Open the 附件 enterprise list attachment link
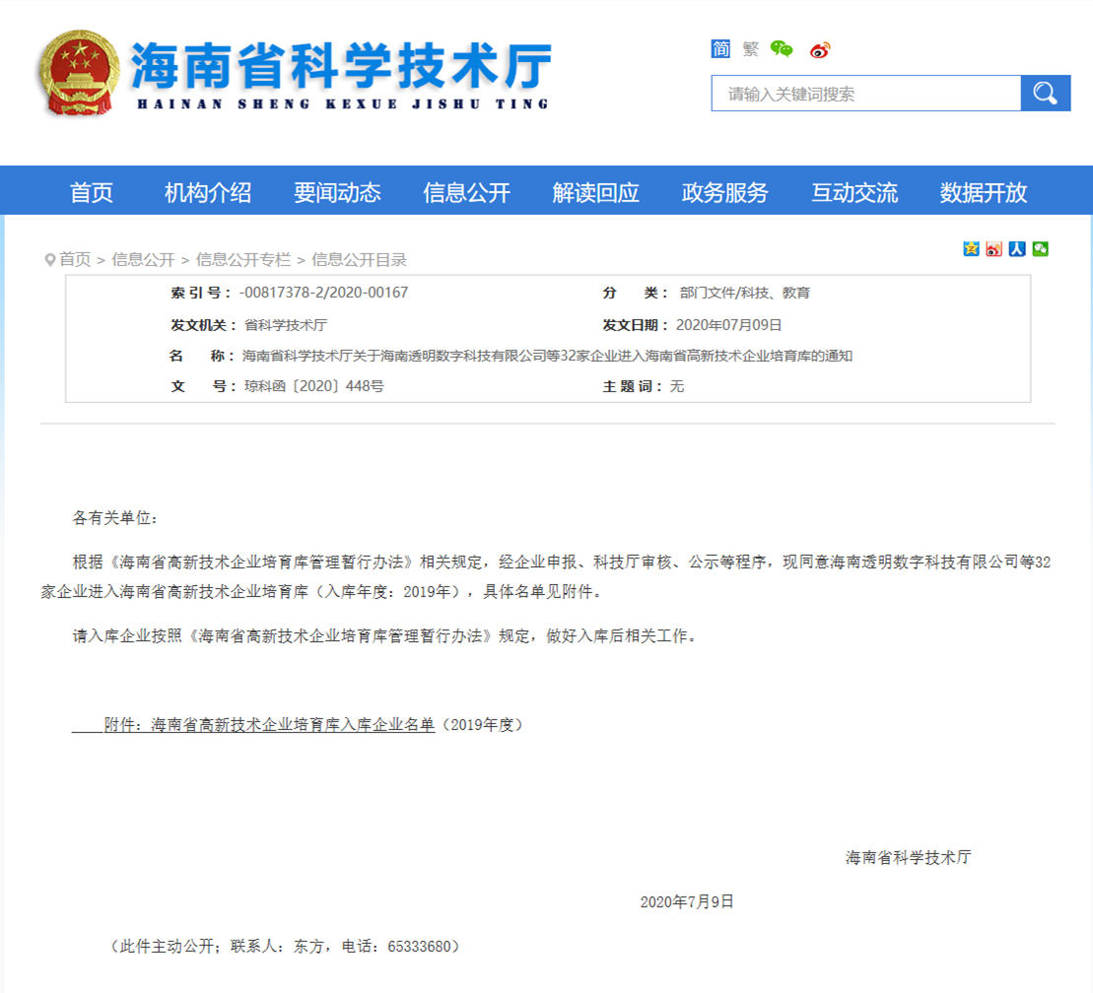The image size is (1093, 993). click(x=269, y=725)
